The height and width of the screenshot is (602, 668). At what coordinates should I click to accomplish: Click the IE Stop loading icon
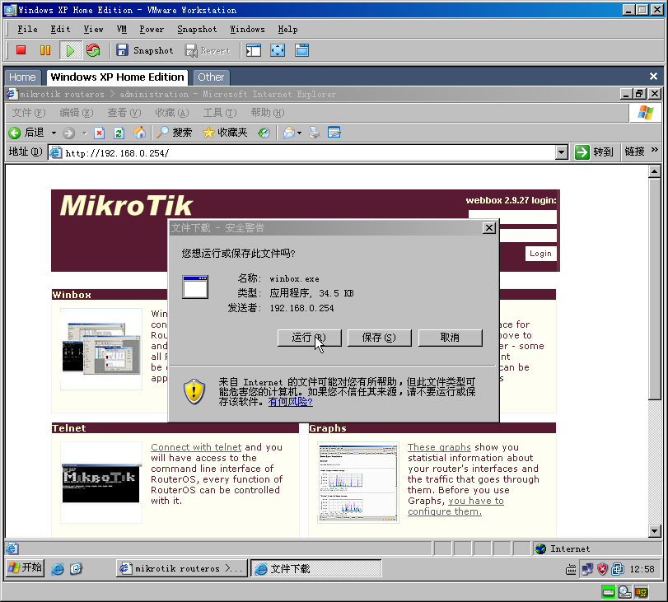click(100, 133)
